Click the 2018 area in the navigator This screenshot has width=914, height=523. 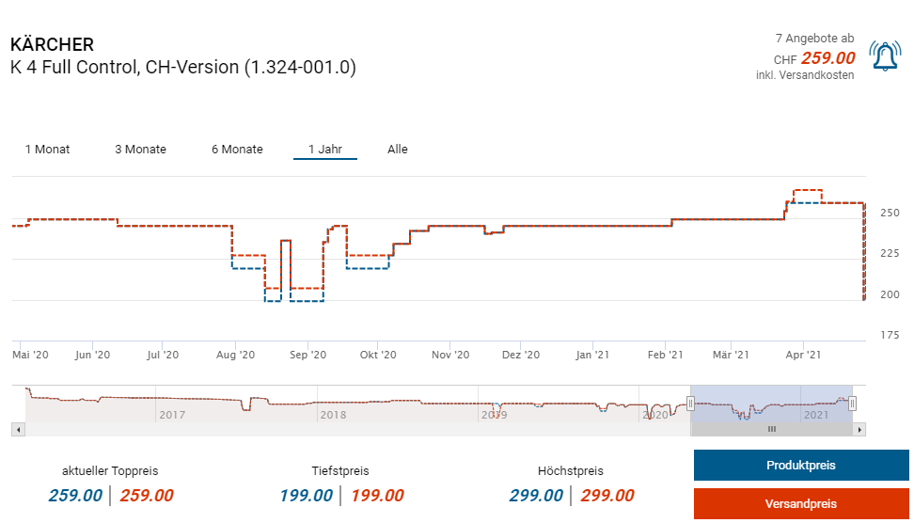click(x=333, y=414)
